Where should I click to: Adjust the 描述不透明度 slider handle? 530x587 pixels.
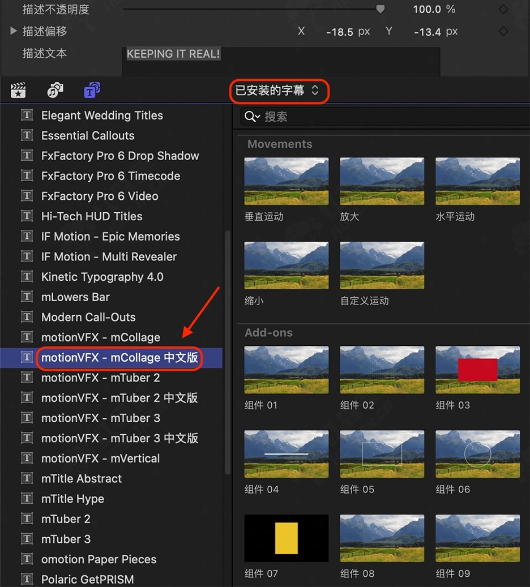pos(380,8)
